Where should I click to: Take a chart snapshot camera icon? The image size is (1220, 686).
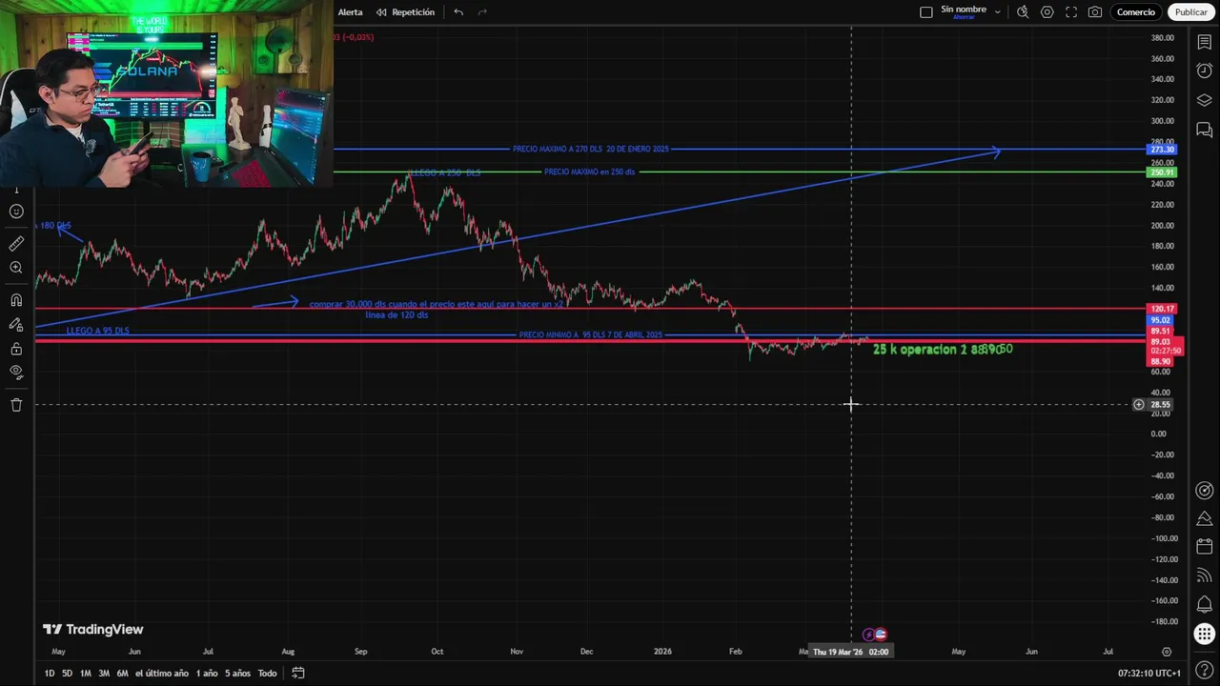1095,12
